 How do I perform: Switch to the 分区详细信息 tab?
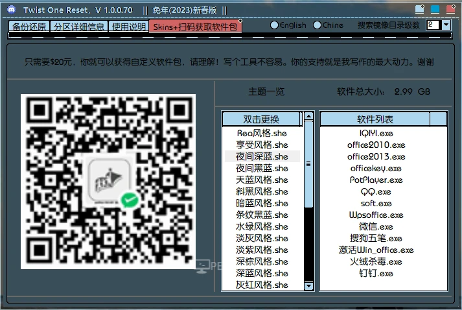point(79,27)
